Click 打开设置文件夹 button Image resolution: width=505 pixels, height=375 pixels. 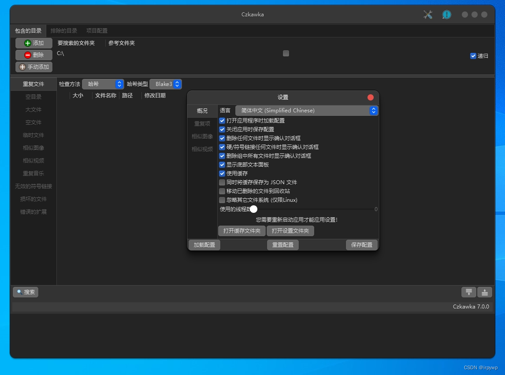pyautogui.click(x=290, y=231)
